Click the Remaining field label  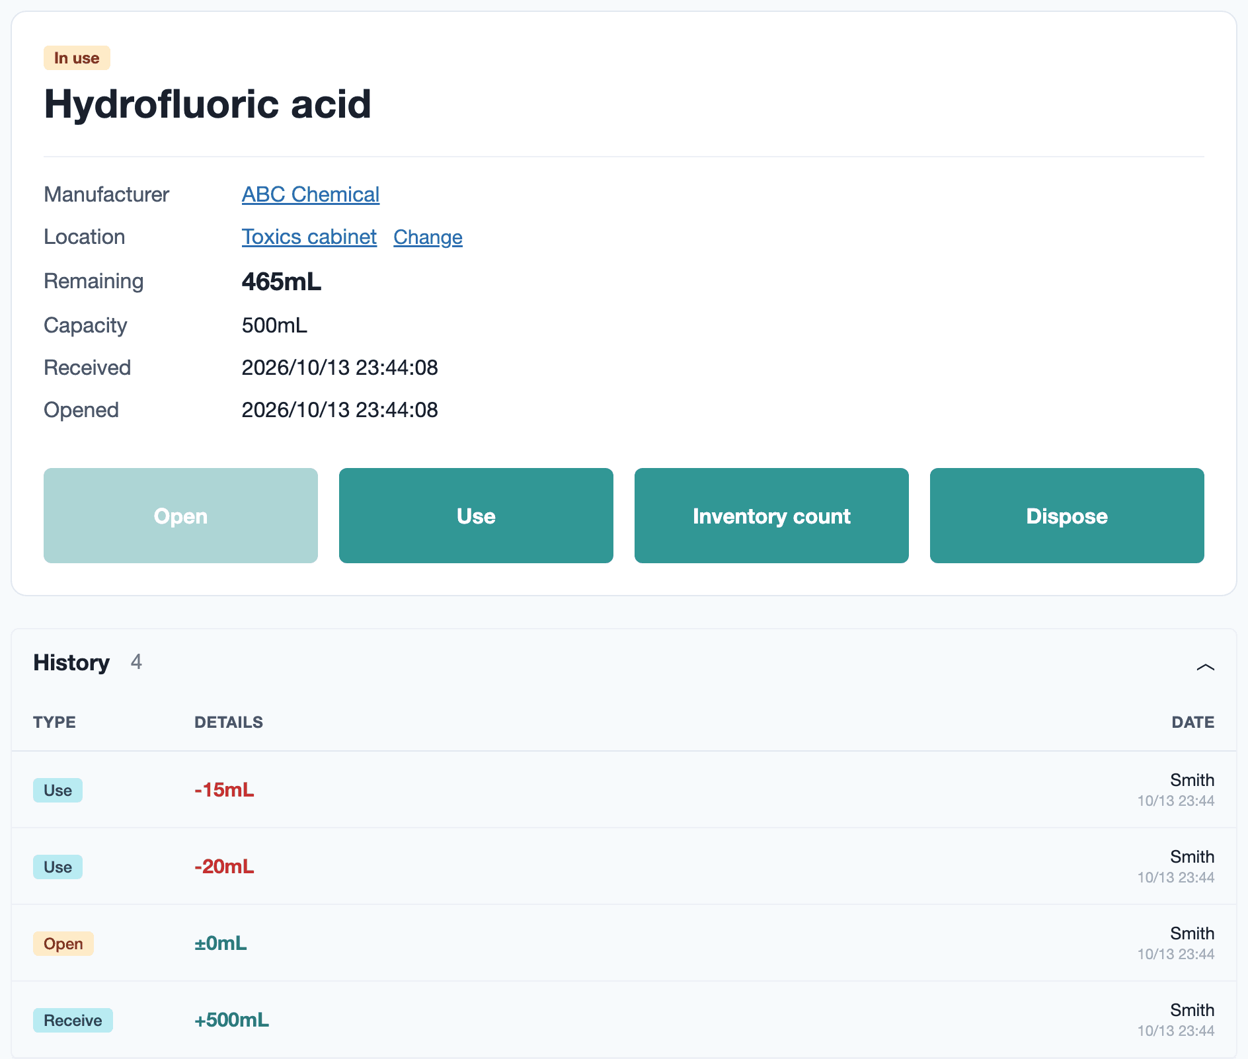click(x=93, y=281)
